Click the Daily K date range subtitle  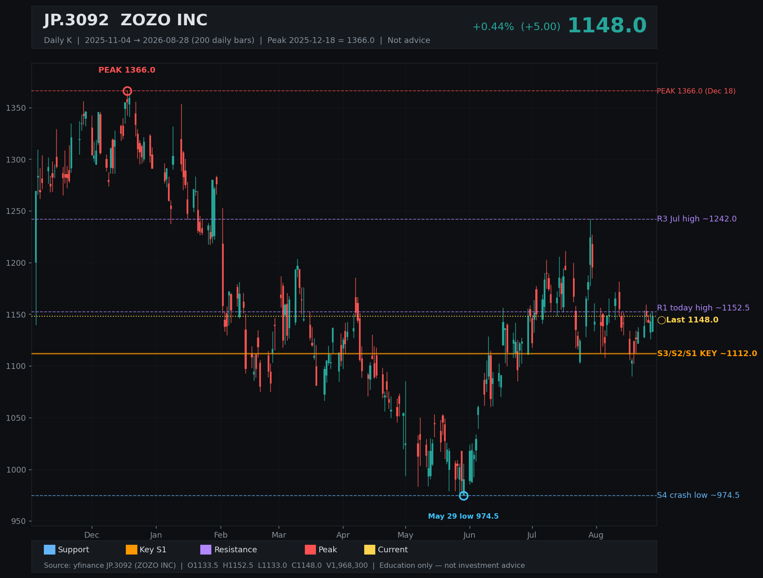click(237, 40)
